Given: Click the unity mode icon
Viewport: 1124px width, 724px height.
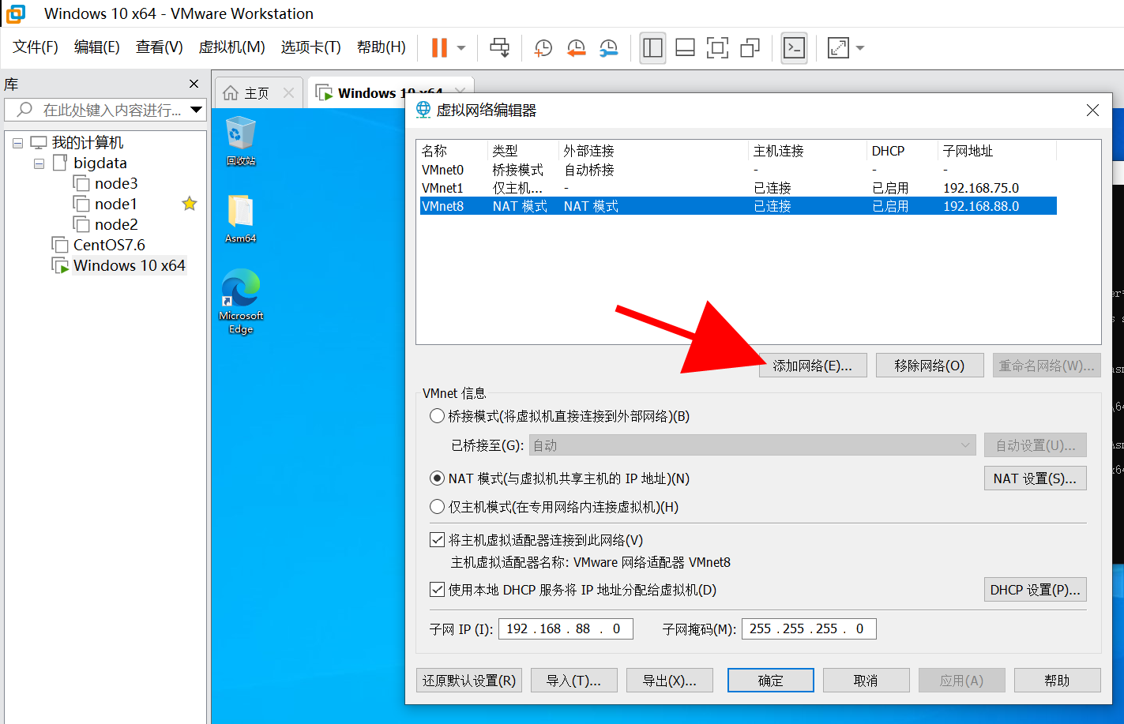Looking at the screenshot, I should pyautogui.click(x=750, y=47).
